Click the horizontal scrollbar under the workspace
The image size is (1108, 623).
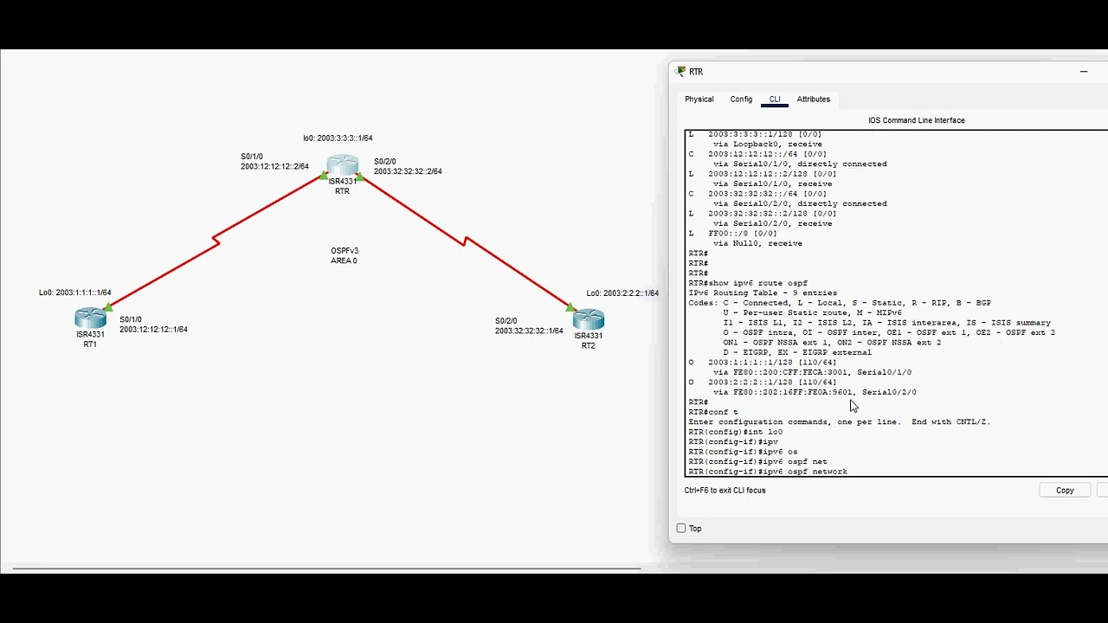click(x=326, y=568)
